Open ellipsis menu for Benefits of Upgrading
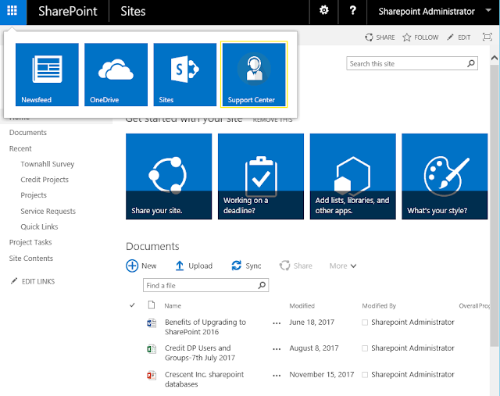 click(277, 323)
